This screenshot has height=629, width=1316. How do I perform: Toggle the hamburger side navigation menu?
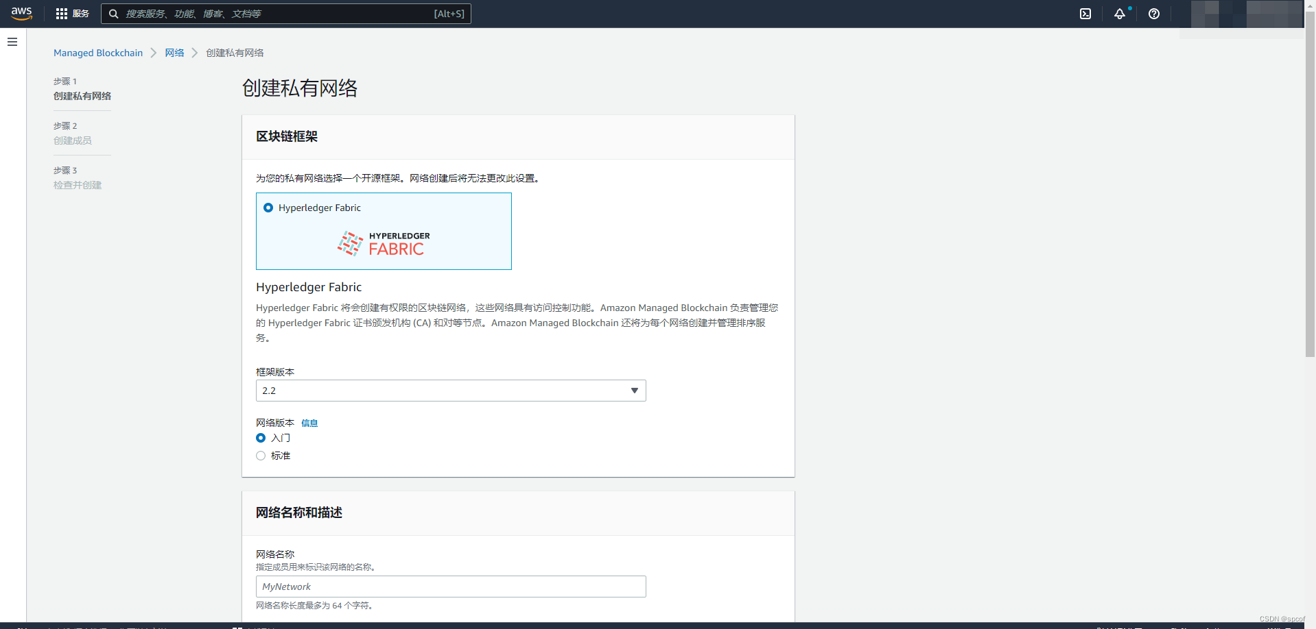click(x=12, y=42)
